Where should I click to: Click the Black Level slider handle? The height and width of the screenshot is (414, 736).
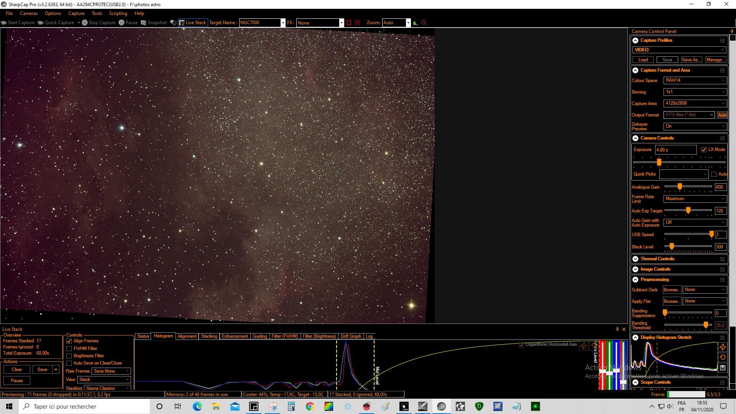672,247
